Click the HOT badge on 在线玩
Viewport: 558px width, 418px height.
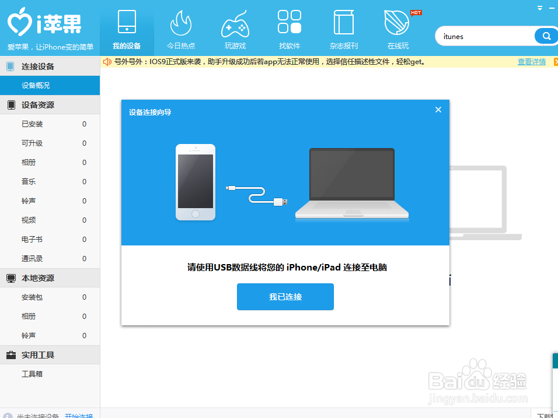tap(416, 13)
